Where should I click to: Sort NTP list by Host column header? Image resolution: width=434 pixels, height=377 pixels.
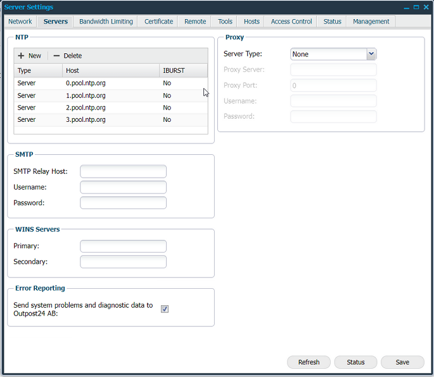tap(111, 70)
